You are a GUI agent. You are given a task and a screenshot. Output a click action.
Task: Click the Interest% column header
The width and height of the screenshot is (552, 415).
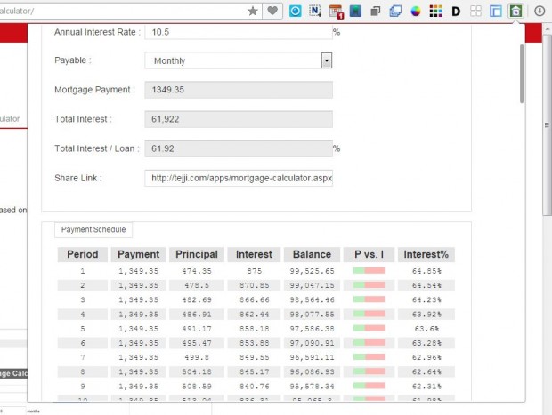pos(426,254)
